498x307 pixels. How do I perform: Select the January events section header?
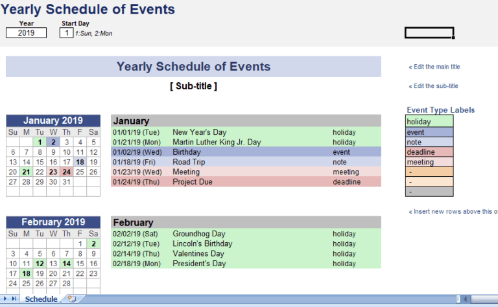[246, 121]
